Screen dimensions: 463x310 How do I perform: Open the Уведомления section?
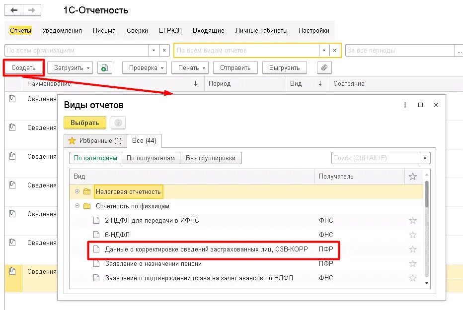click(62, 31)
